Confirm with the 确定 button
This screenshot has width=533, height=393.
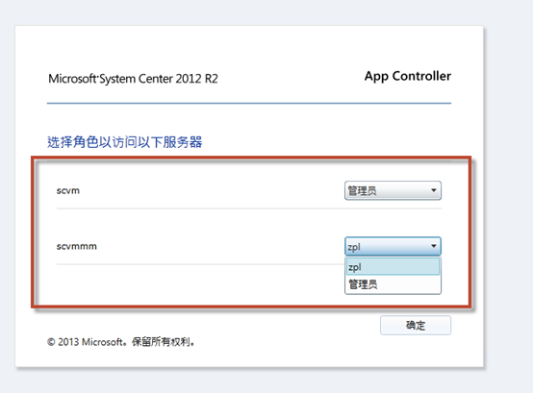pyautogui.click(x=416, y=325)
